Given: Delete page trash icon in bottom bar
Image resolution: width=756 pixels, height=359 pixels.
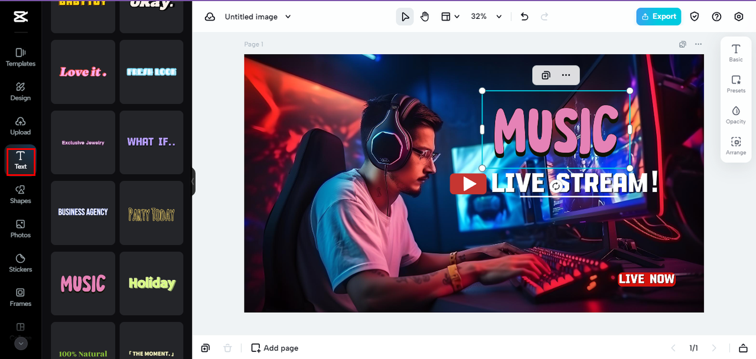Looking at the screenshot, I should click(x=228, y=348).
